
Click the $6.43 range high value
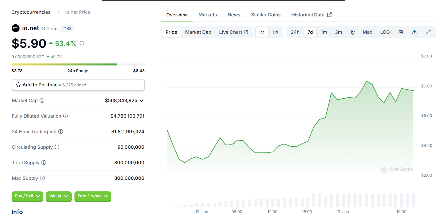click(139, 71)
